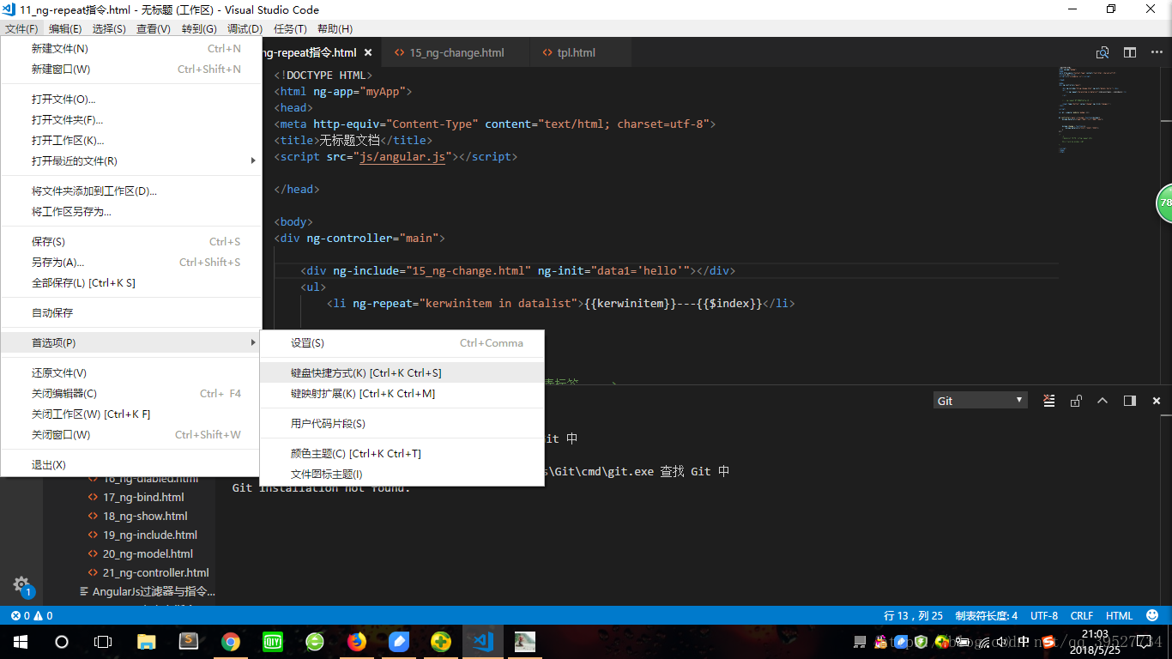
Task: Toggle output scroll lock icon
Action: click(1076, 401)
